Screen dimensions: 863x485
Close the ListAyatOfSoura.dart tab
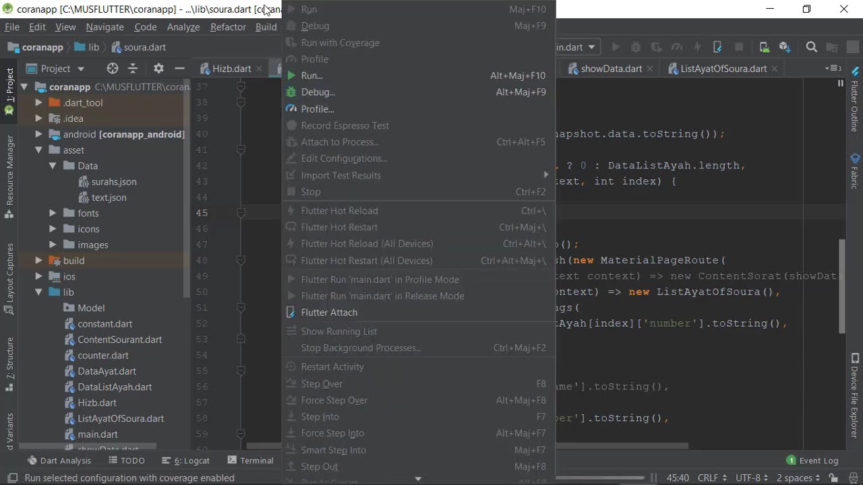(775, 69)
